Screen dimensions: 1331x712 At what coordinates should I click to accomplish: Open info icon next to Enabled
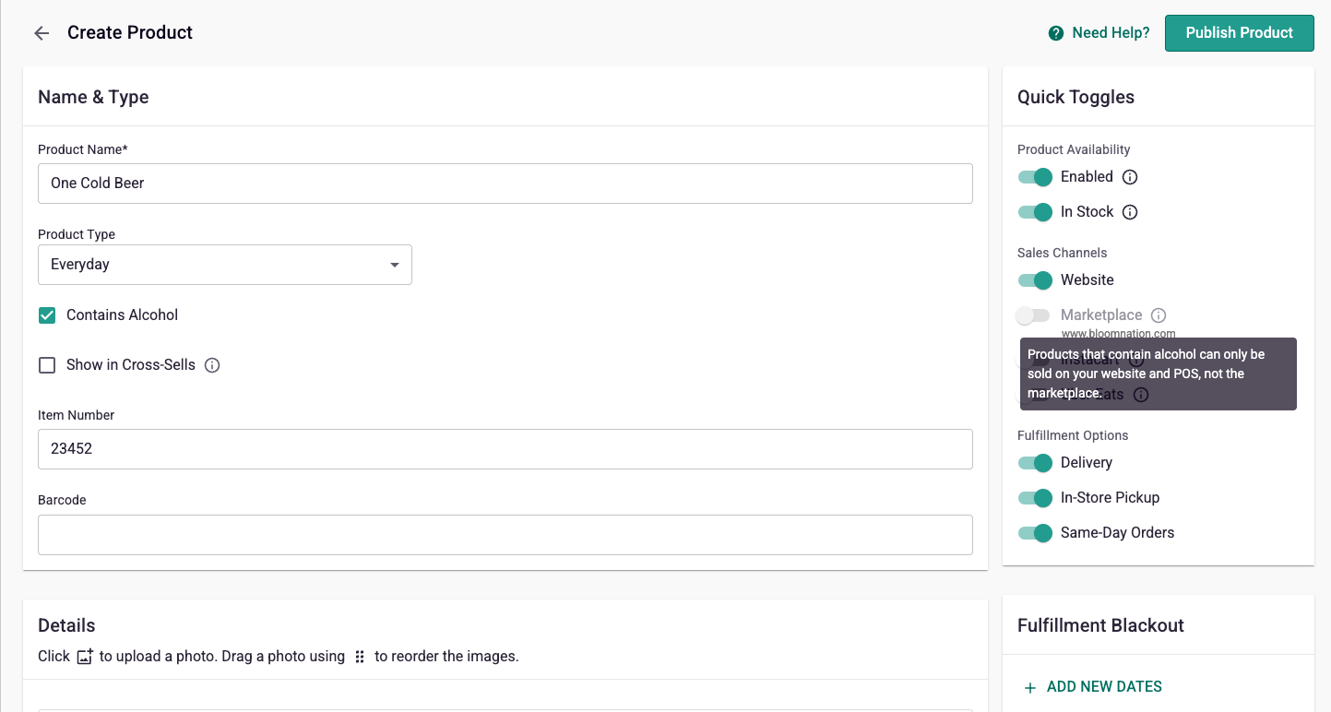tap(1130, 177)
